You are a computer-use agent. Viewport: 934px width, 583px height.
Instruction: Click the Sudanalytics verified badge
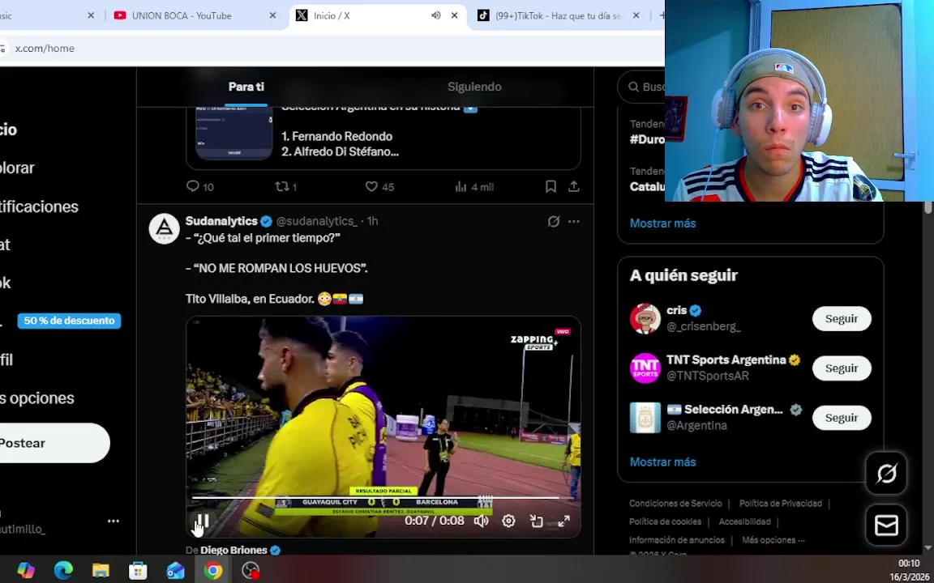[266, 221]
